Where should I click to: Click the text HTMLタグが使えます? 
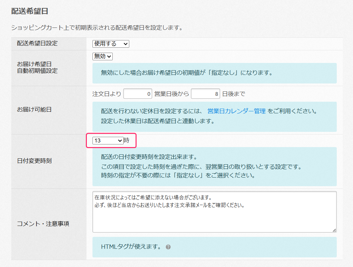[x=132, y=247]
